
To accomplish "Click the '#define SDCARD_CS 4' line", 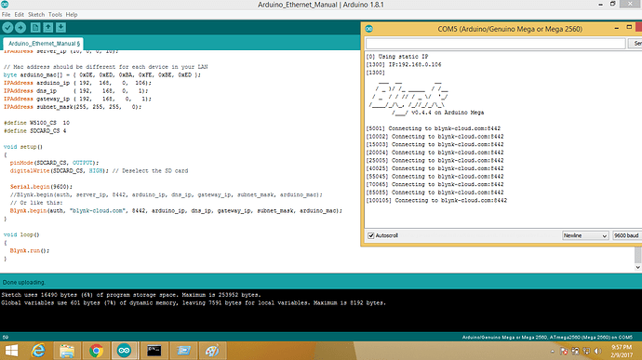I will pyautogui.click(x=34, y=131).
